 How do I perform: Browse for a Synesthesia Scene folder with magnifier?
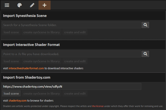[x=145, y=25]
